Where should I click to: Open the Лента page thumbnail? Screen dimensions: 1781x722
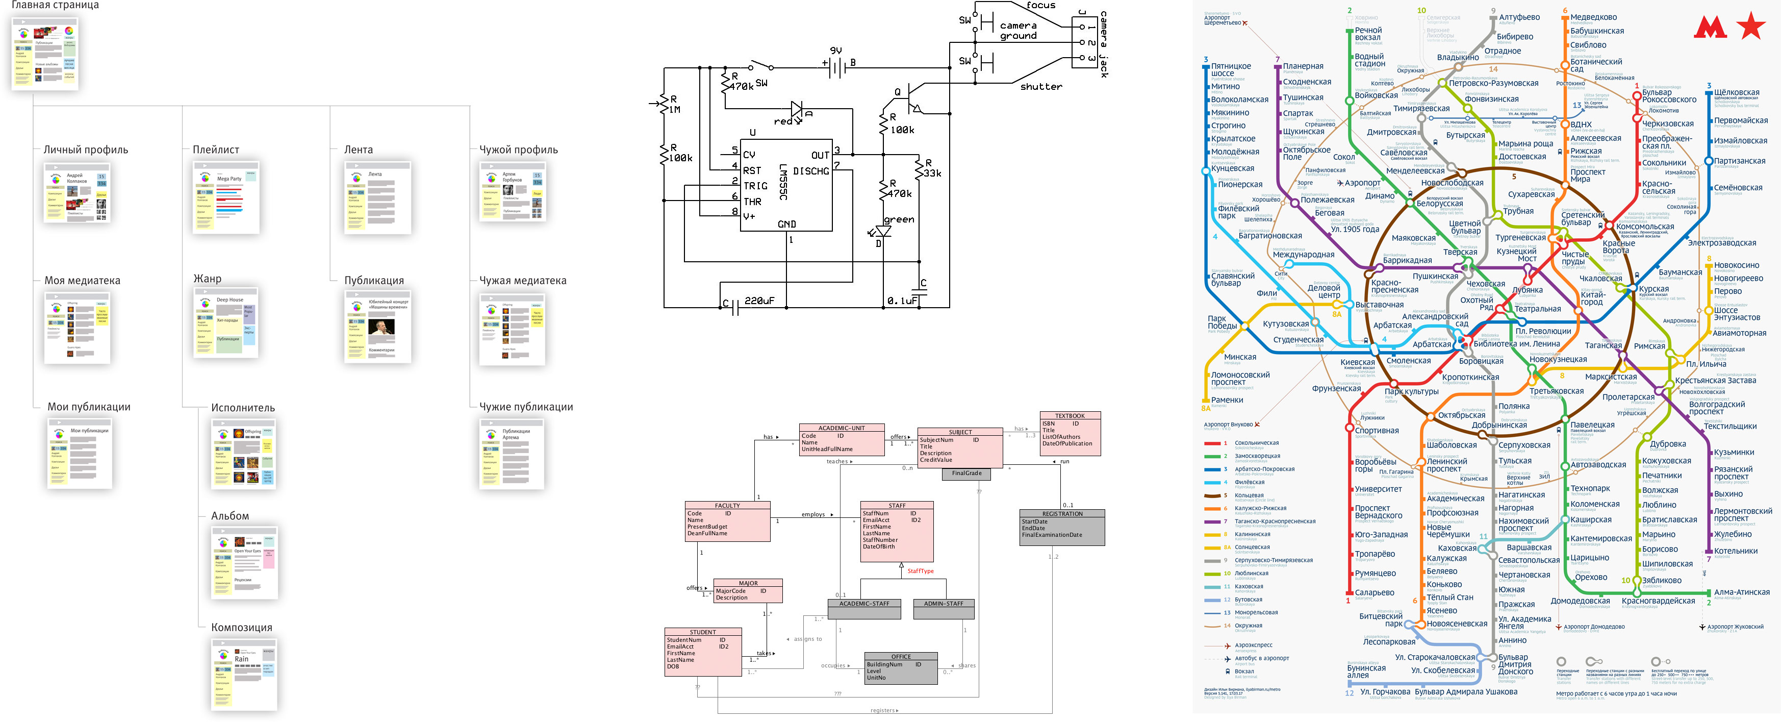coord(377,198)
